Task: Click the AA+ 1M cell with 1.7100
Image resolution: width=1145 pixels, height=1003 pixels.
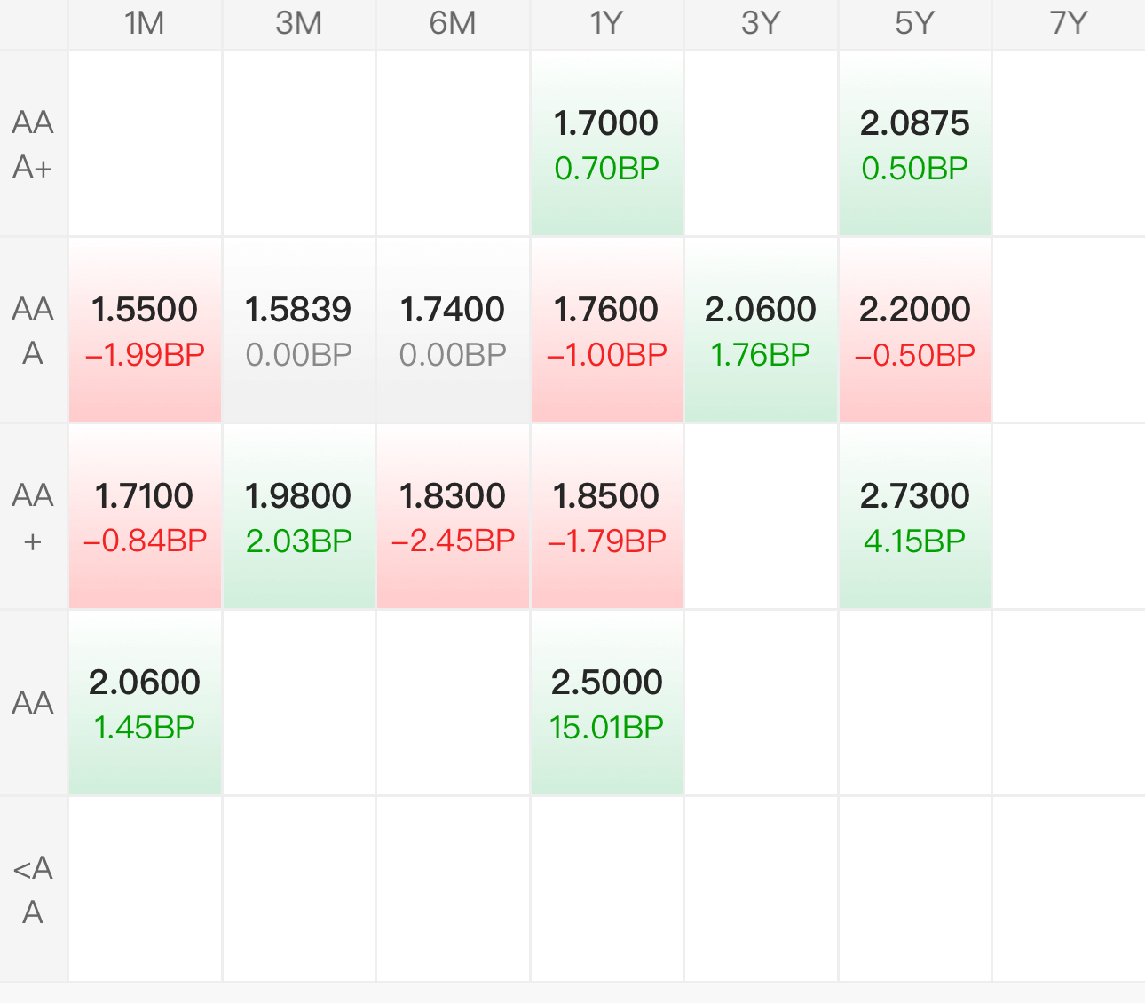Action: pyautogui.click(x=145, y=517)
